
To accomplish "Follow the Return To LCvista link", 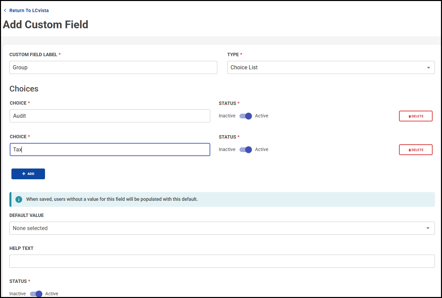I will click(29, 10).
